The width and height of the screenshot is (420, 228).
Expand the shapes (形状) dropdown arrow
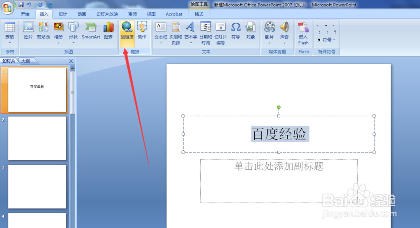pyautogui.click(x=73, y=43)
